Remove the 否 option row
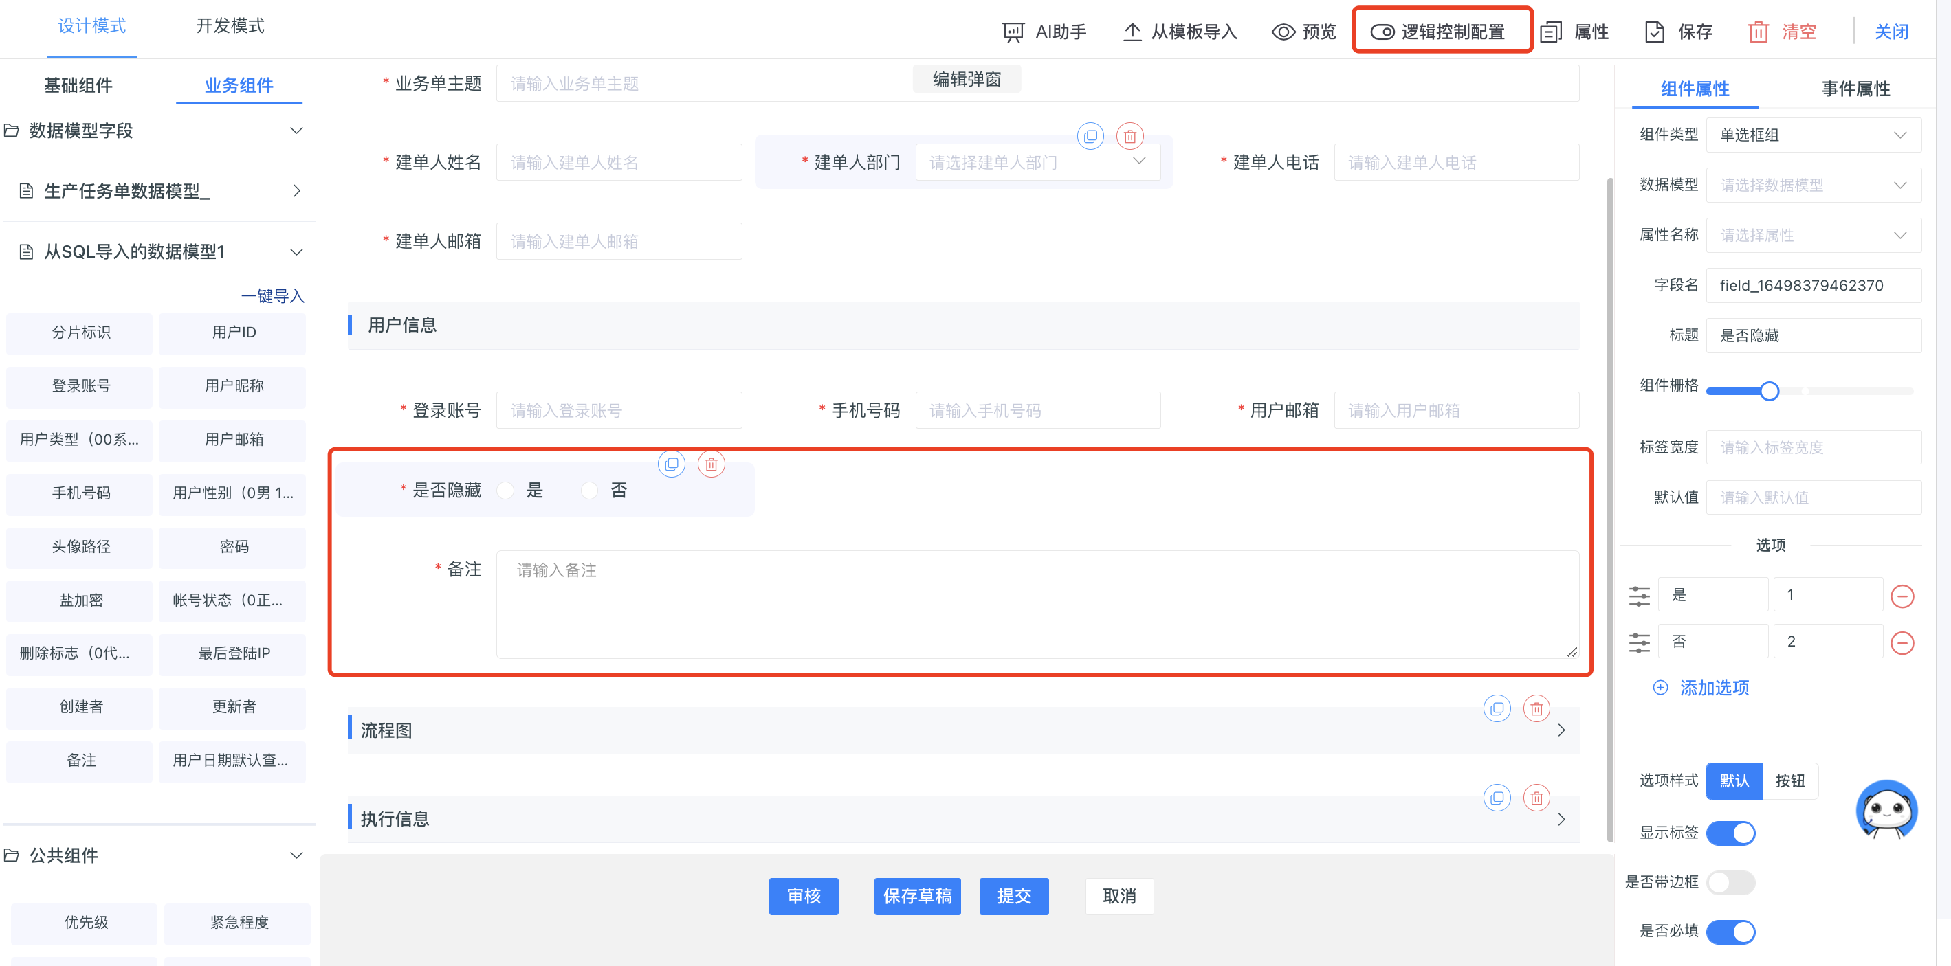Screen dimensions: 1951x966 coord(1902,642)
